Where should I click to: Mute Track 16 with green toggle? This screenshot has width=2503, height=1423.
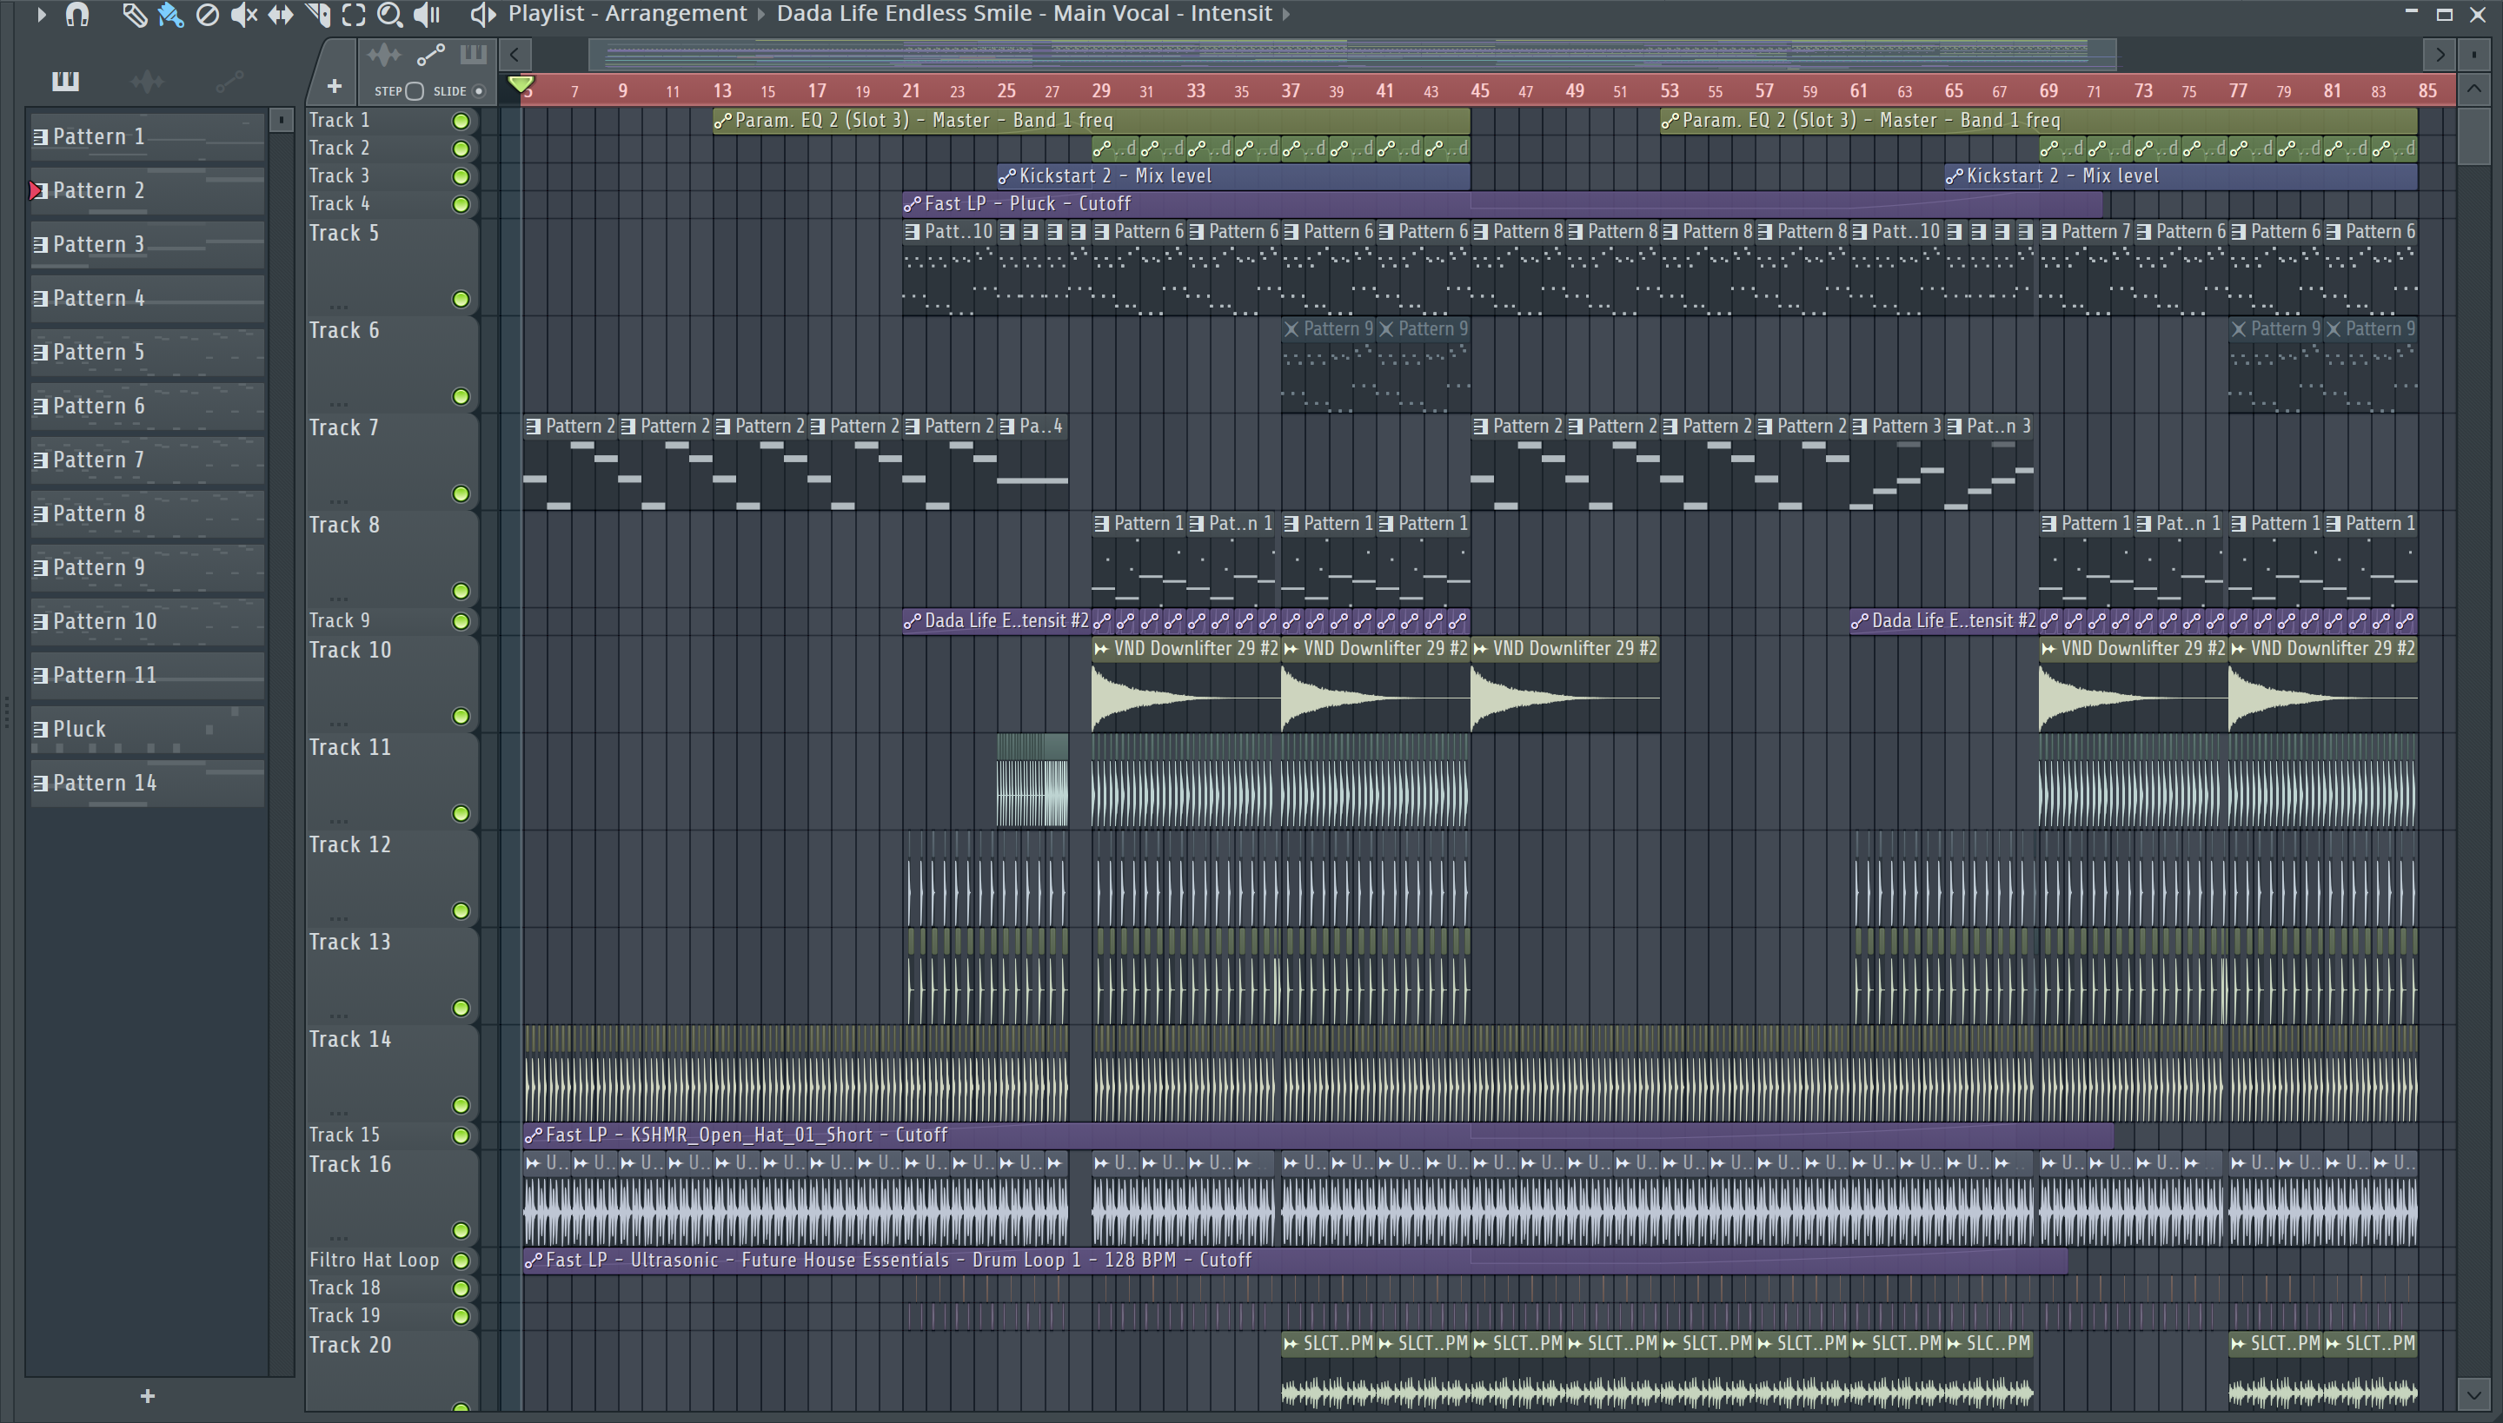(x=461, y=1230)
